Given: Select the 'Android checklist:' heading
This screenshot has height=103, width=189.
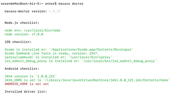Looking at the screenshot, I should click(x=22, y=69).
